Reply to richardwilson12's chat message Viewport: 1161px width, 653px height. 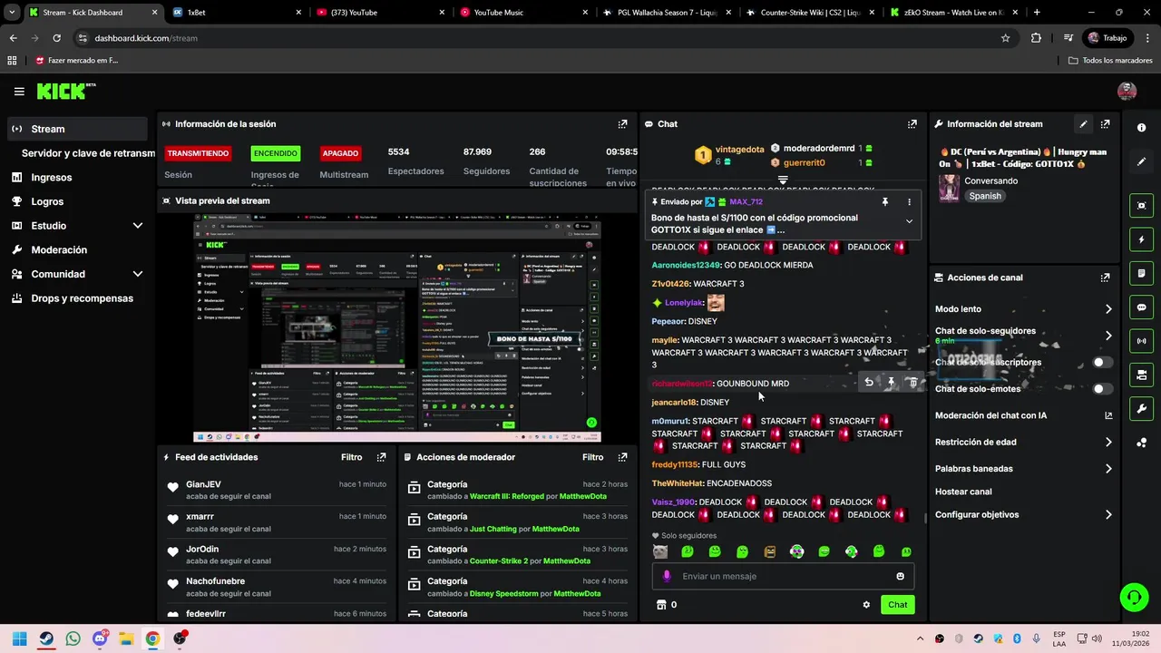click(x=869, y=383)
